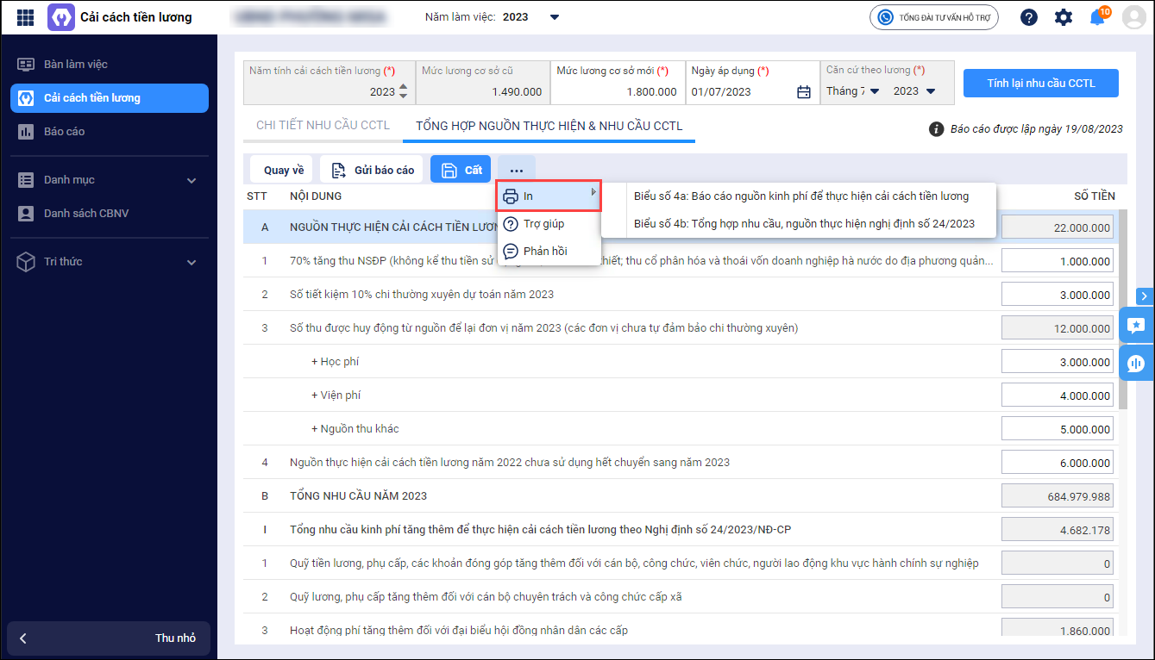
Task: Click the SỐ TIỀN column header
Action: pyautogui.click(x=1094, y=196)
